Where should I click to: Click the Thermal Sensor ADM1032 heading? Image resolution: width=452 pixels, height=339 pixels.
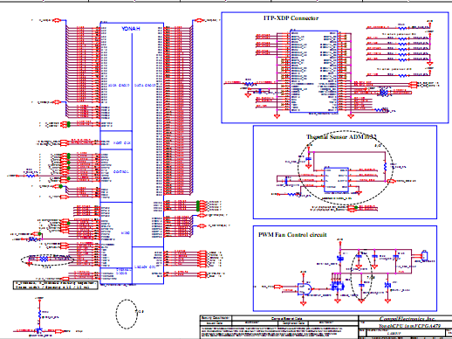341,136
